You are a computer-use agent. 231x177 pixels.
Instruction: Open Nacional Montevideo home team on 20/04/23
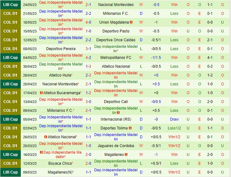click(60, 84)
